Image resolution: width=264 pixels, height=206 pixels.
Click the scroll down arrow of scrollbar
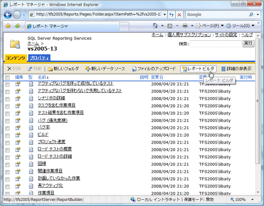tap(258, 192)
